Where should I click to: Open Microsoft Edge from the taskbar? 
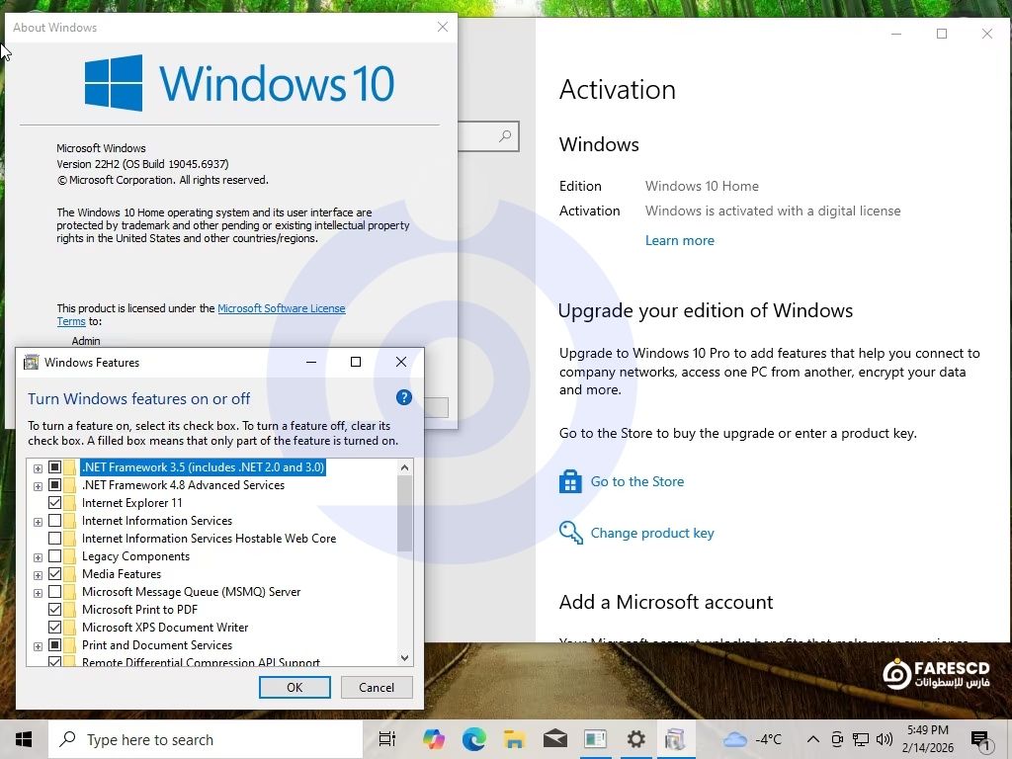(473, 739)
